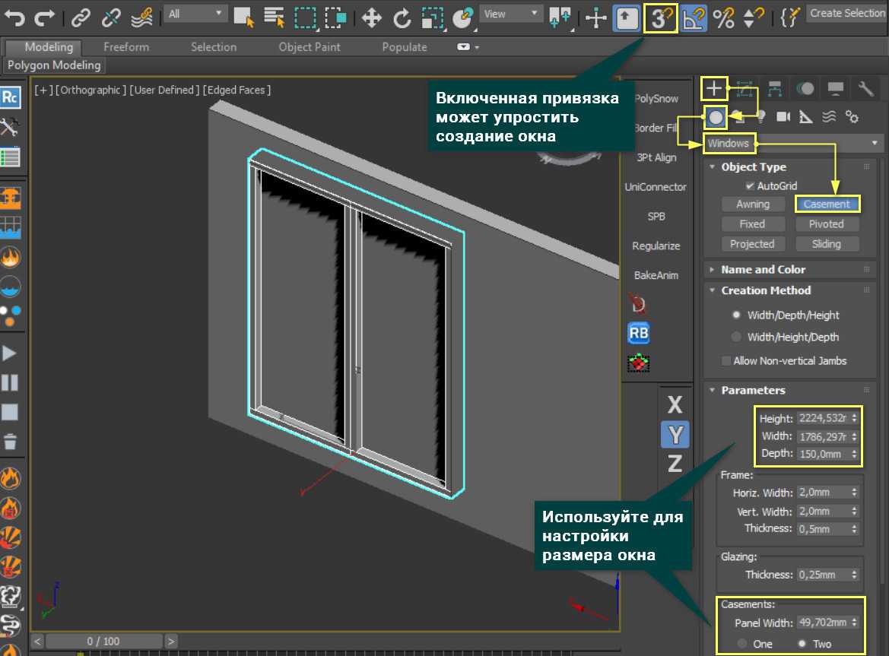Click the Sliding window type button
The image size is (889, 656).
[x=826, y=244]
